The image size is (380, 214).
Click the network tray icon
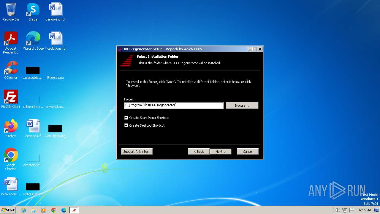[x=345, y=210]
